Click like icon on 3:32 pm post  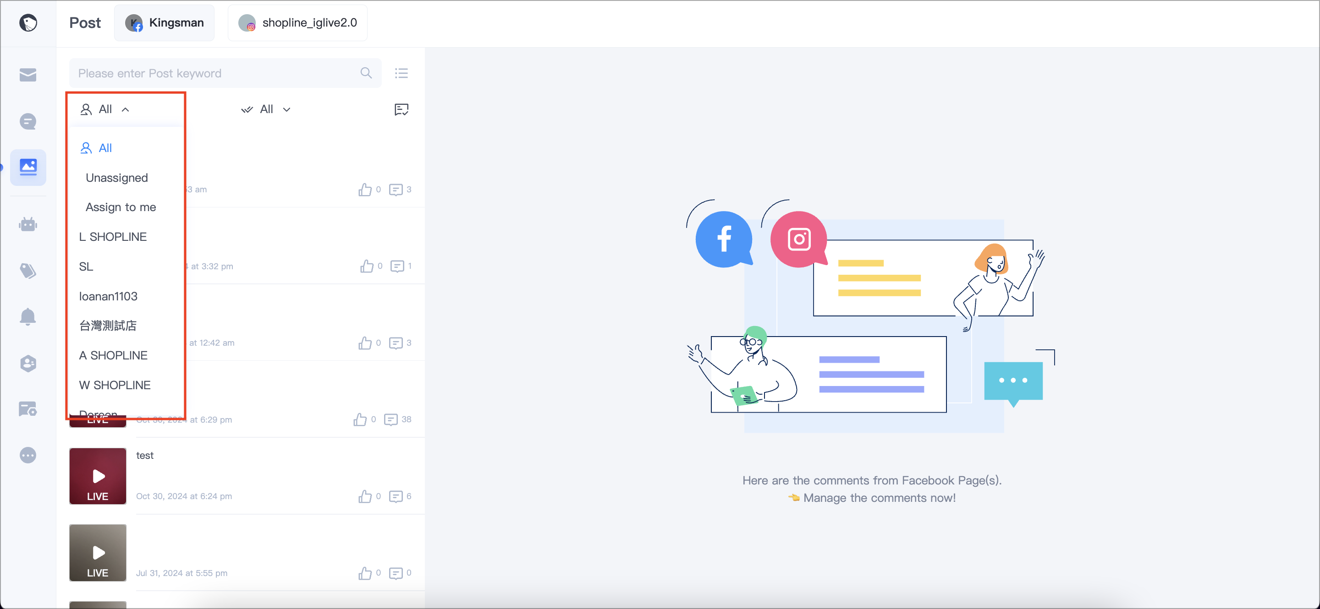click(x=366, y=266)
